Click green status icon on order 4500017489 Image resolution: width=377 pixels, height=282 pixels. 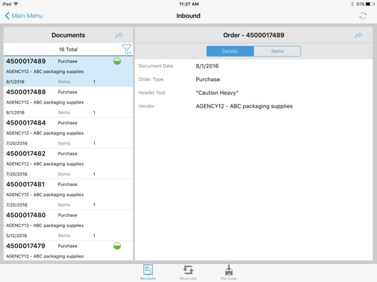tap(117, 61)
